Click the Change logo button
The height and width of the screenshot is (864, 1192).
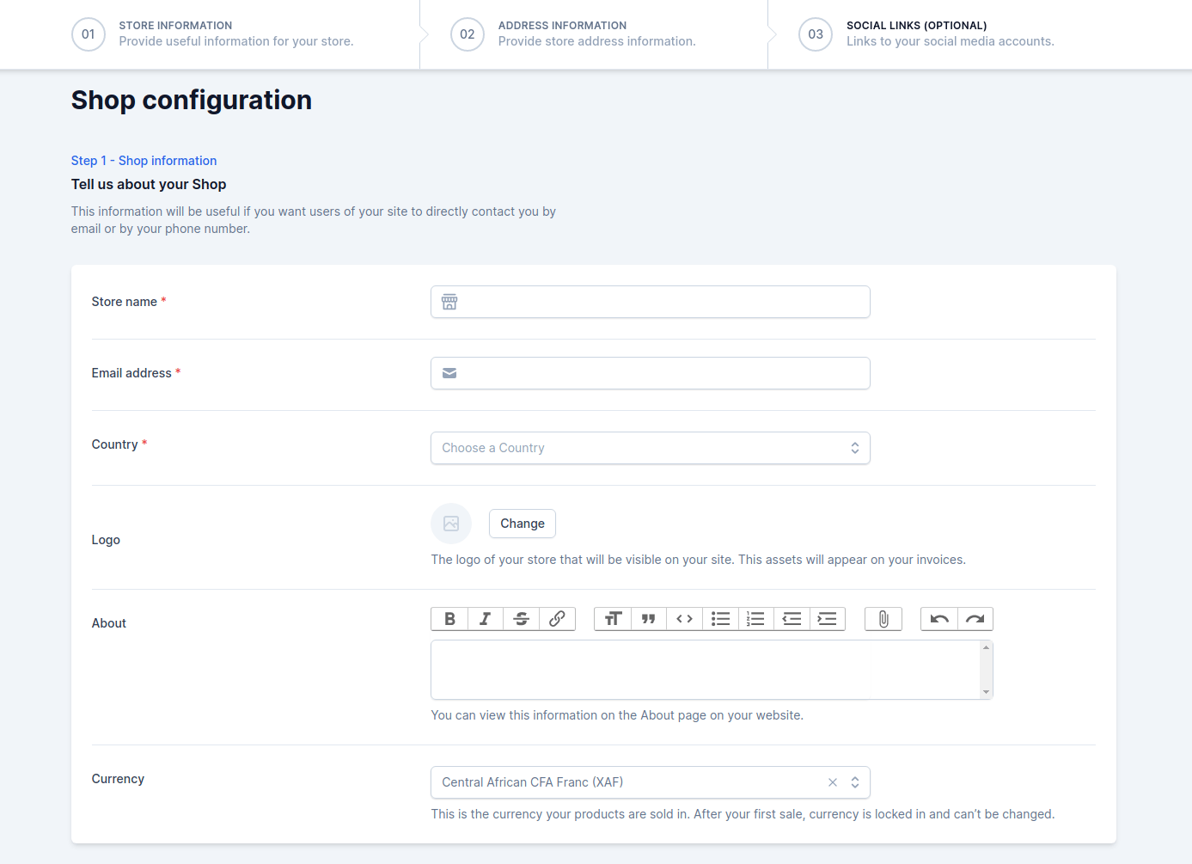coord(523,524)
